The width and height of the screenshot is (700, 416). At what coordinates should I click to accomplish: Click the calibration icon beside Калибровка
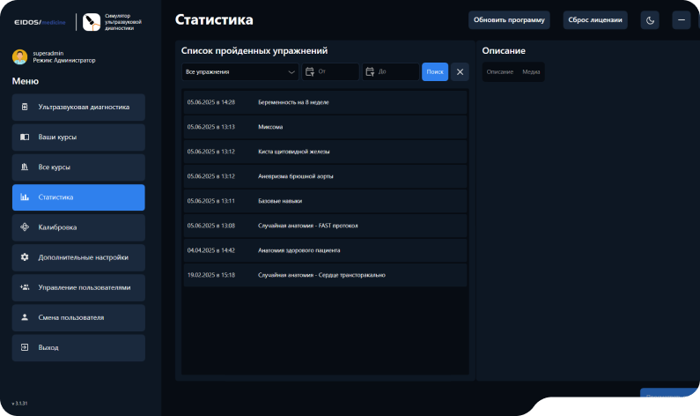(x=25, y=227)
